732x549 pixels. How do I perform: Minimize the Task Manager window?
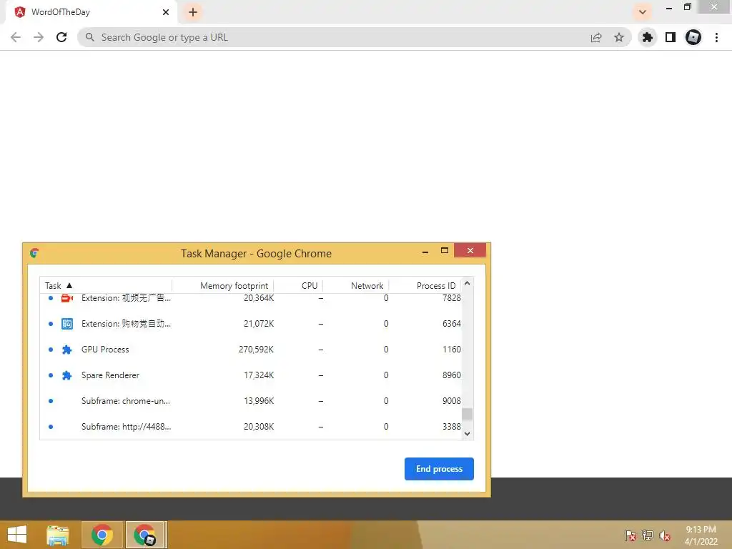pyautogui.click(x=425, y=251)
